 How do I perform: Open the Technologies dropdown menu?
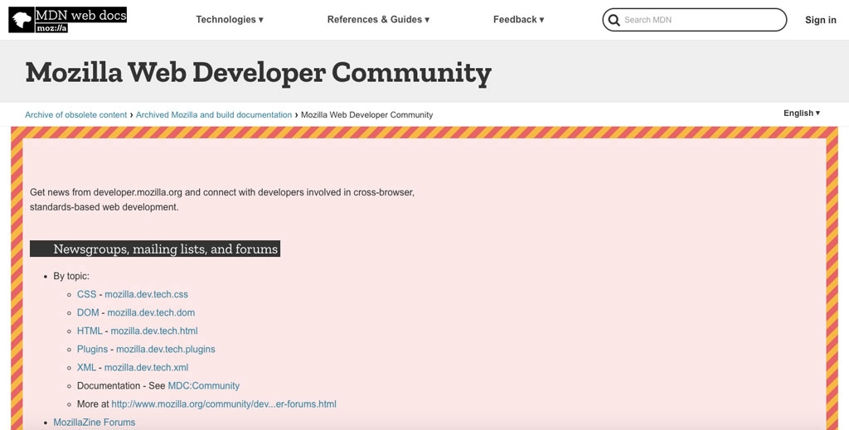tap(230, 20)
